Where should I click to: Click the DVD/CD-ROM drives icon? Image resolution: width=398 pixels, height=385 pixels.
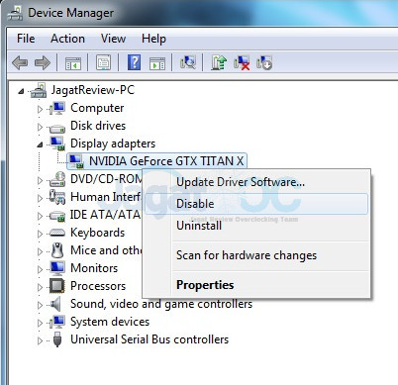tap(57, 179)
